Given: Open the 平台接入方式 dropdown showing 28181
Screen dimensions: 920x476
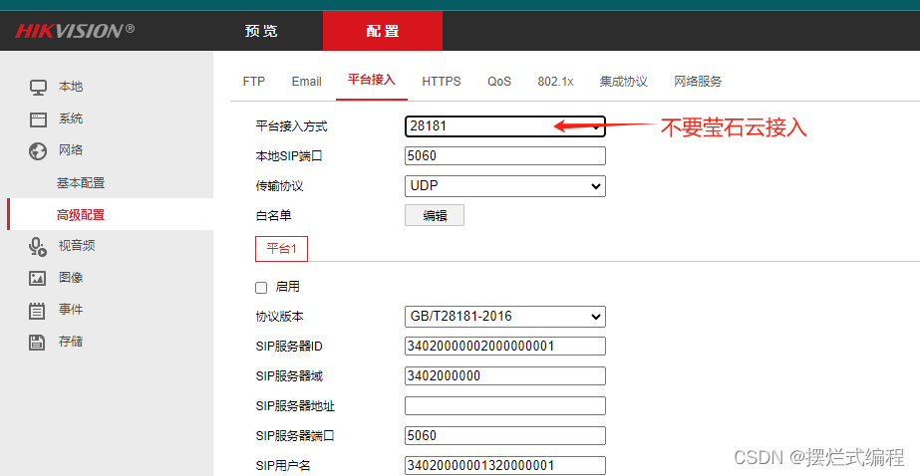Looking at the screenshot, I should [505, 126].
